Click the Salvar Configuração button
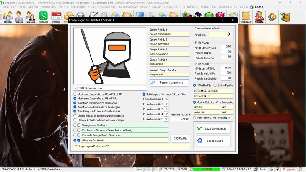 (213, 129)
